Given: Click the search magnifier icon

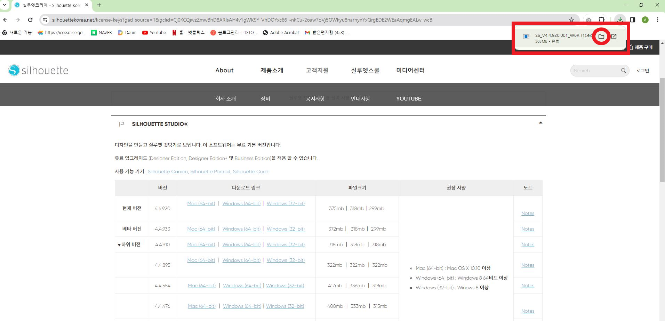Looking at the screenshot, I should (x=623, y=71).
